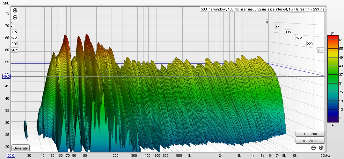This screenshot has height=159, width=344.
Task: Zoom out with the minus icon near the frequency range buttons
Action: pos(313,148)
